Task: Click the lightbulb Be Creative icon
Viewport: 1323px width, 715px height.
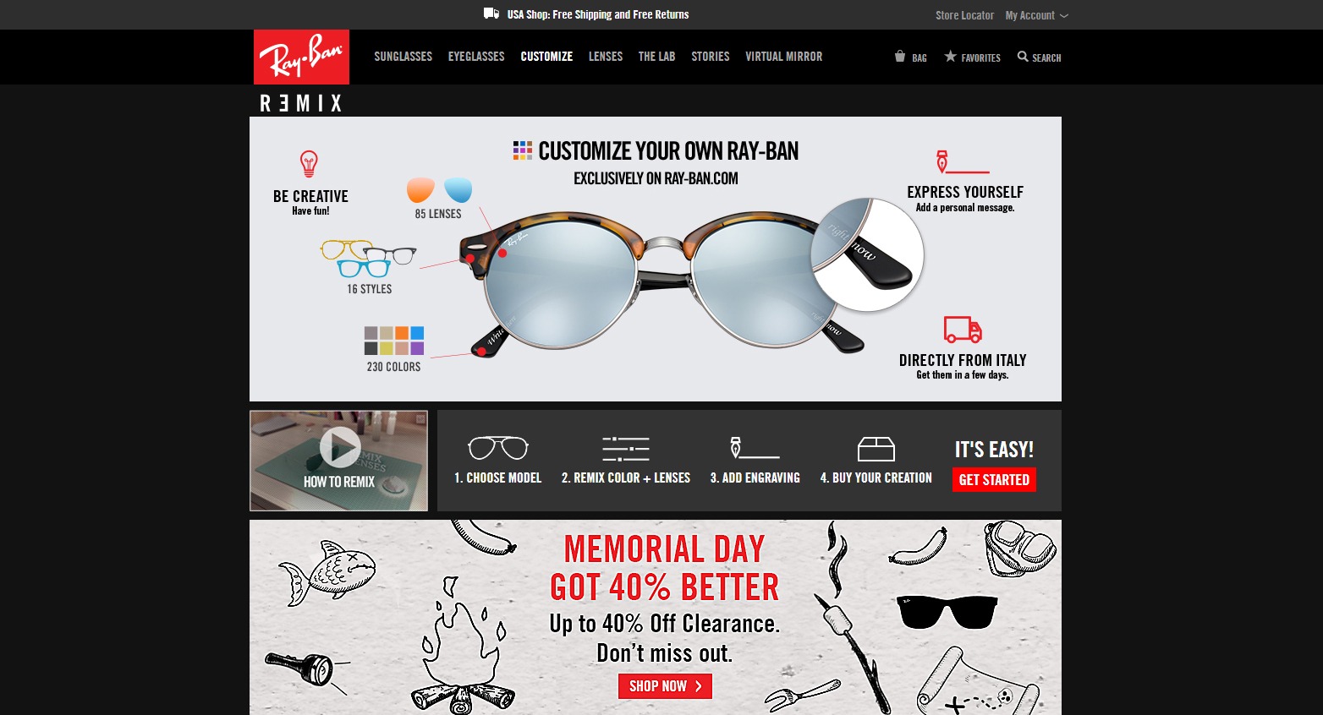Action: tap(309, 164)
